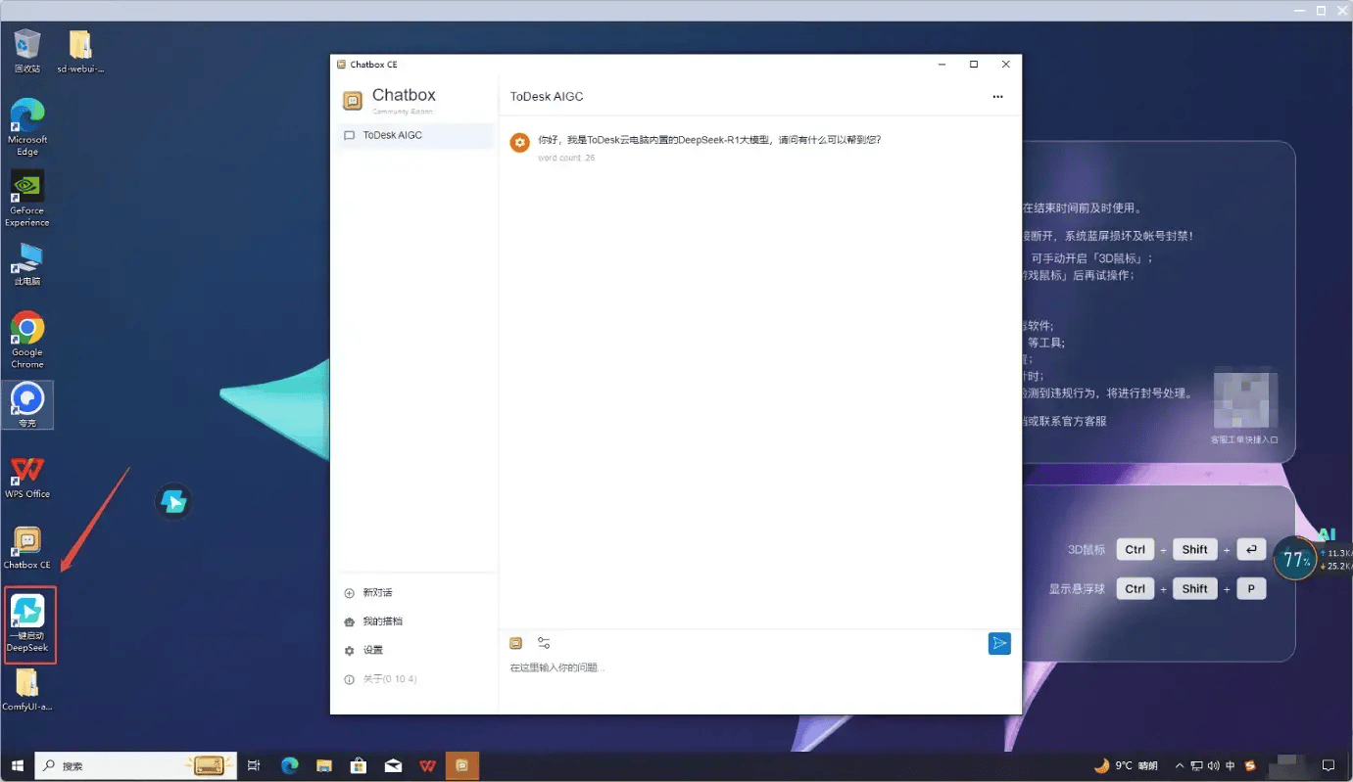Launch Google Chrome from the desktop
This screenshot has height=782, width=1353.
(x=27, y=340)
